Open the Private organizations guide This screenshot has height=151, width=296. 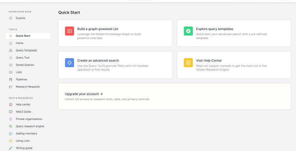29,119
